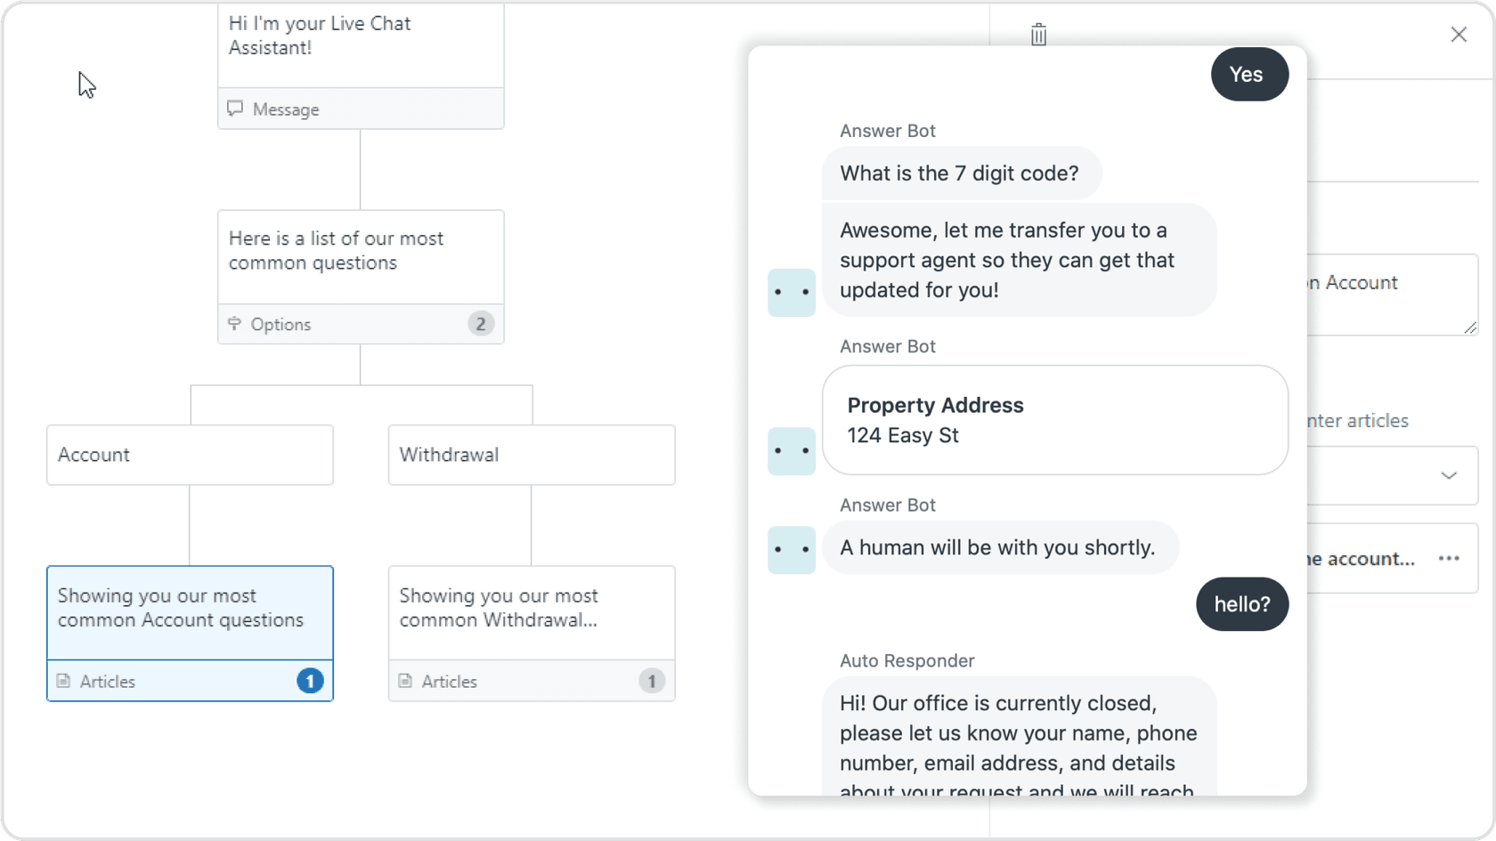
Task: Click the Property Address card in chat
Action: point(1055,420)
